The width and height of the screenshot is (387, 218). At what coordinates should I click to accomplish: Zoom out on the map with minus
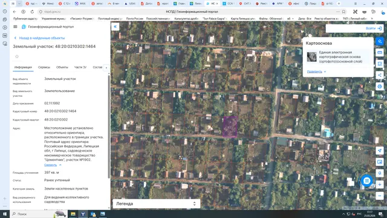click(x=380, y=196)
